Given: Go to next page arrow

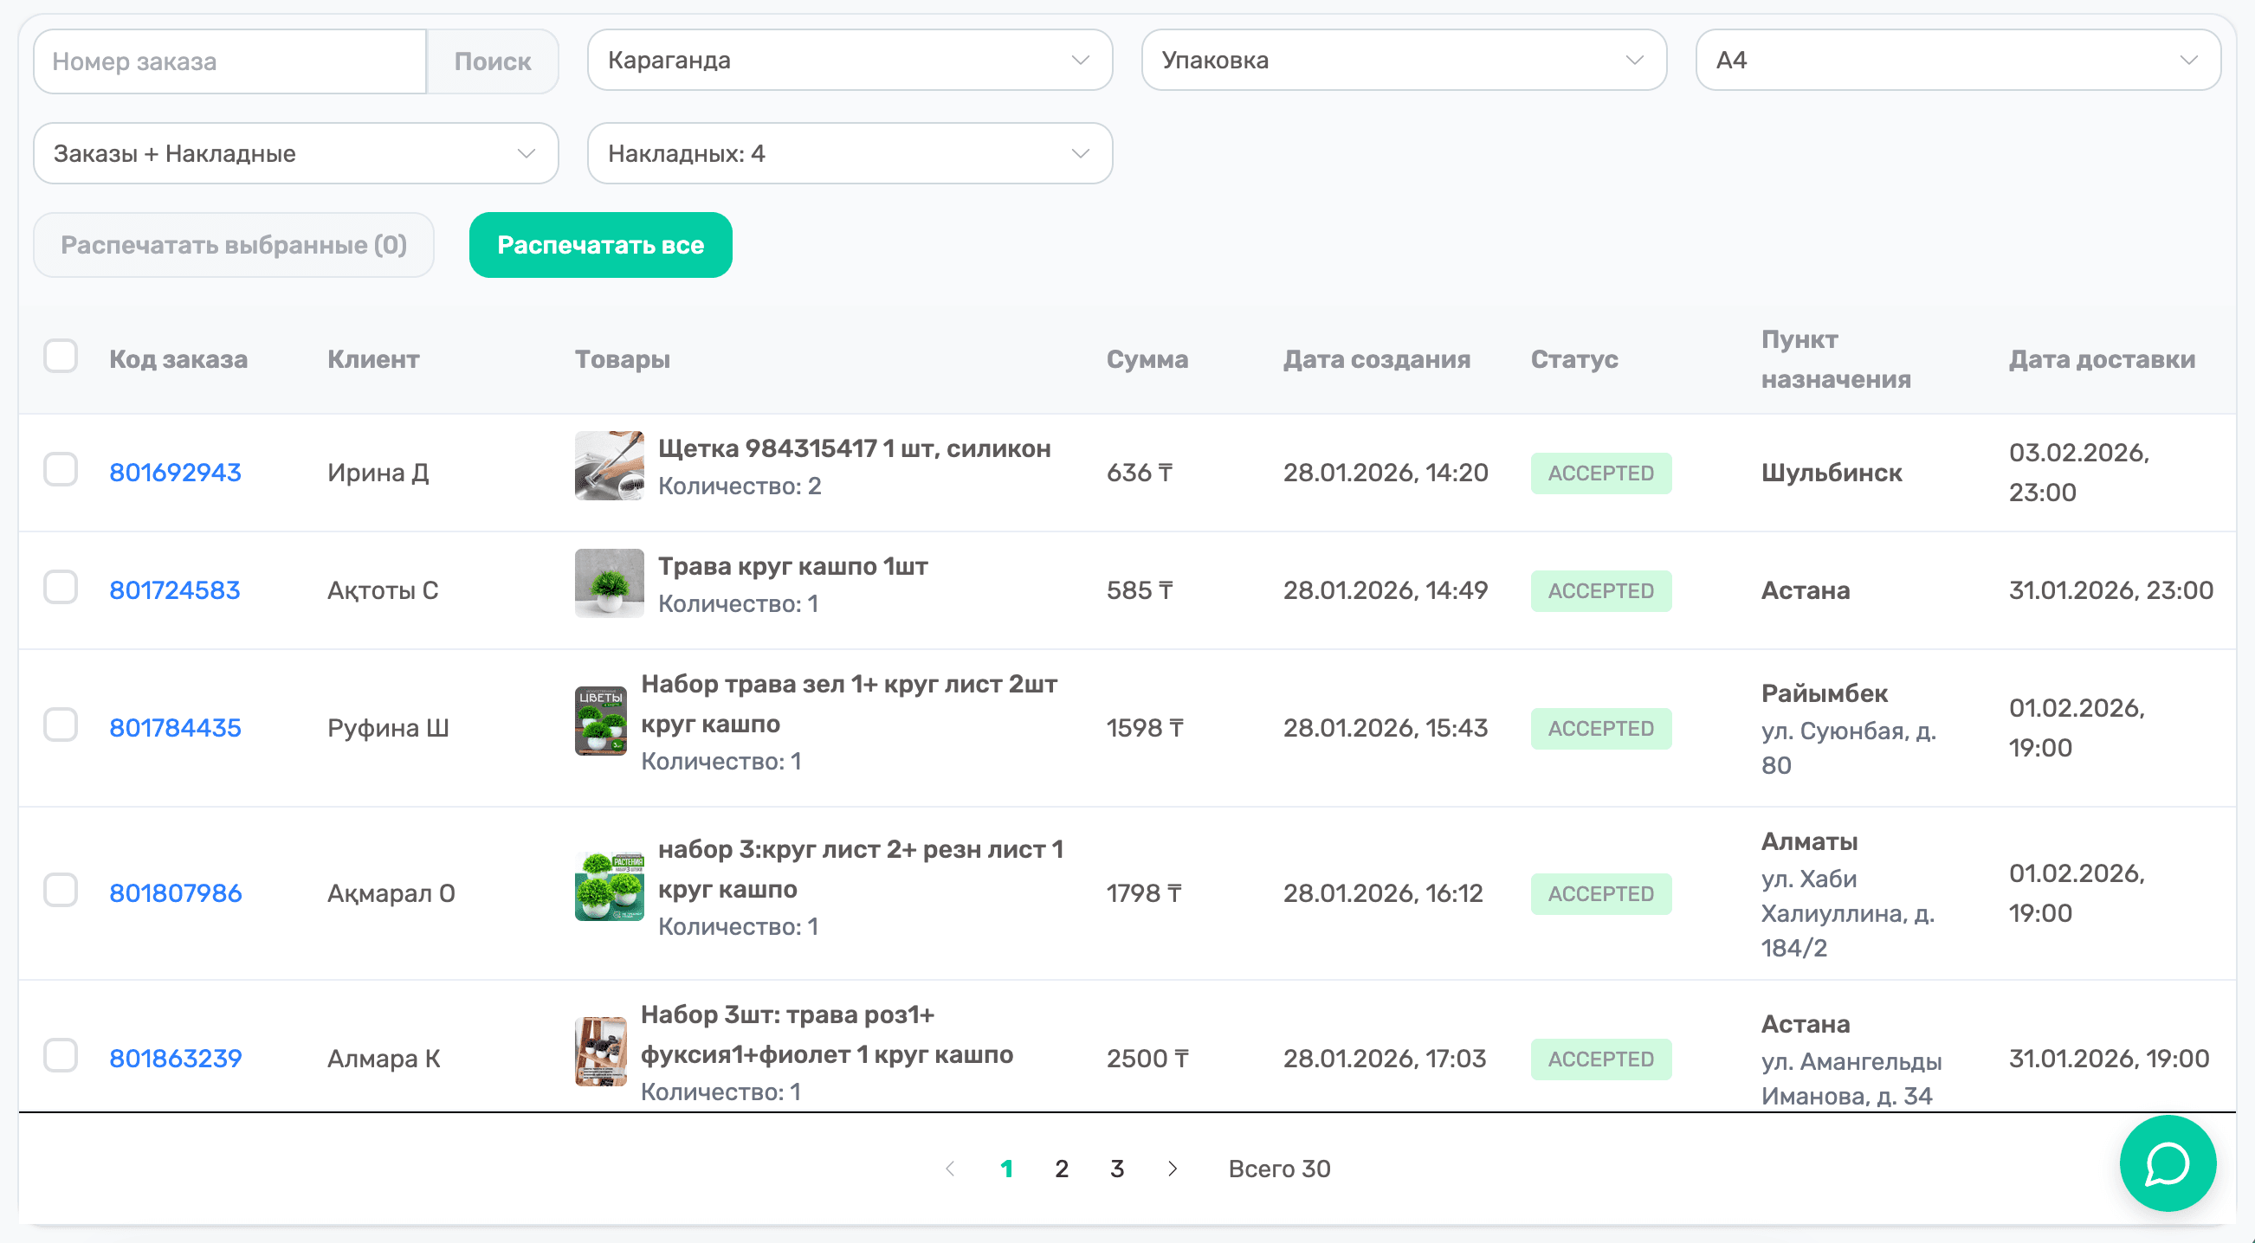Looking at the screenshot, I should tap(1173, 1169).
